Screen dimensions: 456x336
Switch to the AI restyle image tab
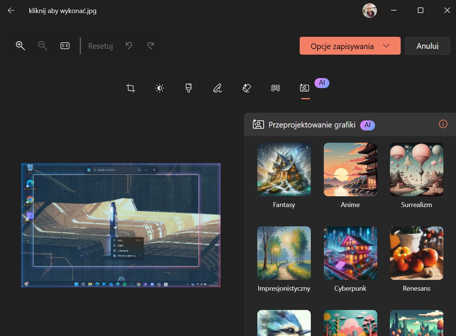tap(304, 88)
